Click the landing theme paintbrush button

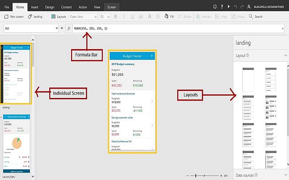tap(35, 16)
